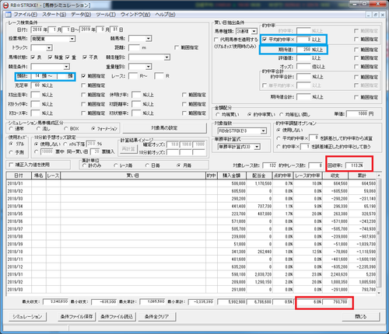
Task: Click the シミュレーション button
Action: coord(27,317)
